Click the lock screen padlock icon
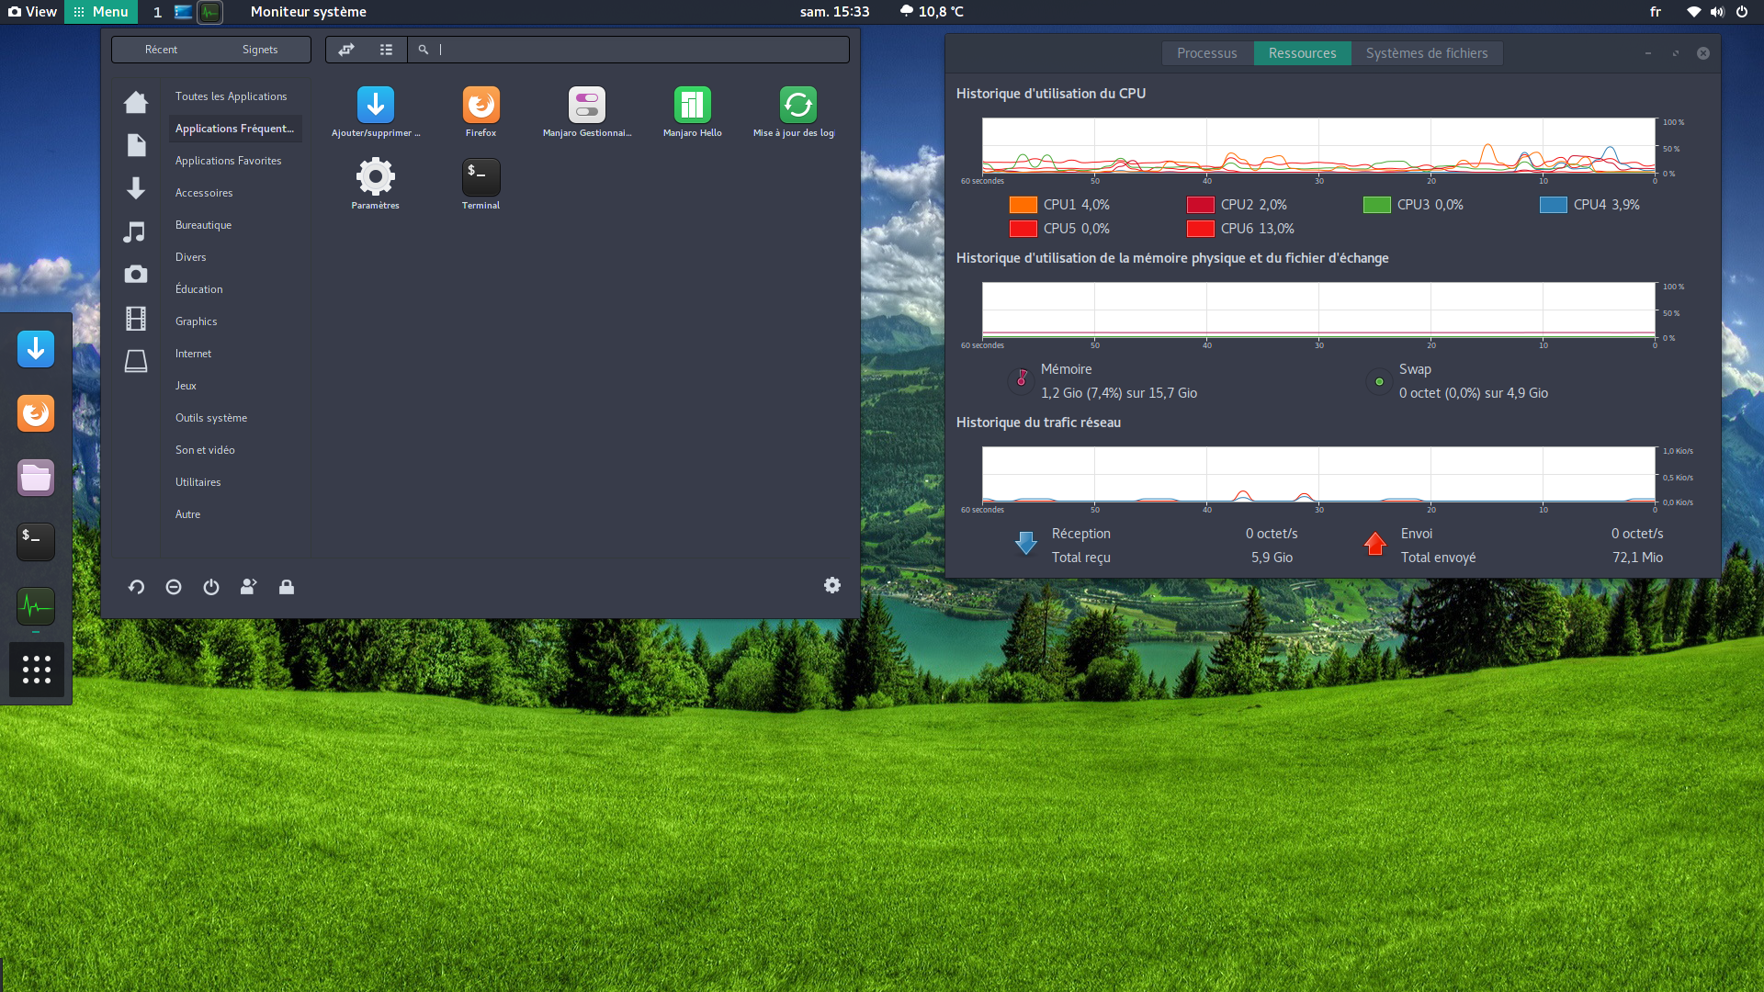Viewport: 1764px width, 992px height. [x=287, y=587]
